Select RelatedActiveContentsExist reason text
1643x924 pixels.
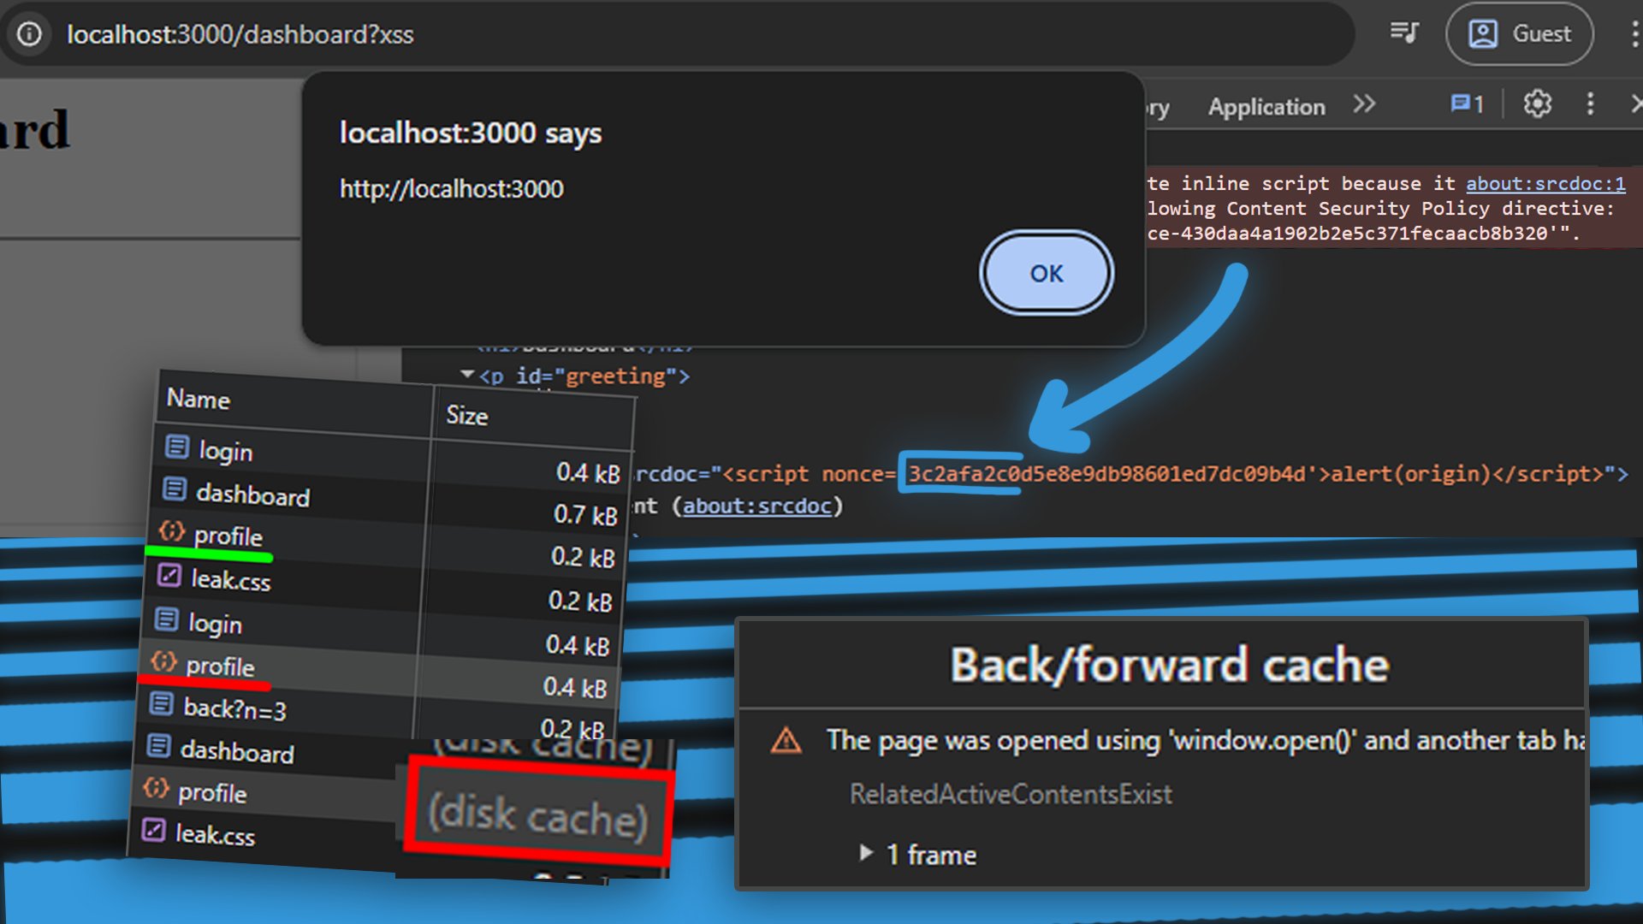[1011, 795]
